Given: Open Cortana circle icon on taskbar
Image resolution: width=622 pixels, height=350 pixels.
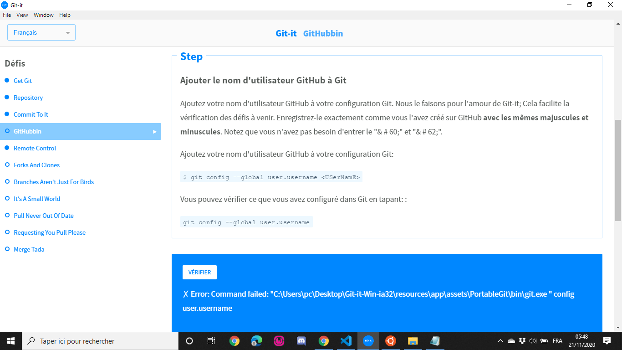Looking at the screenshot, I should (189, 341).
